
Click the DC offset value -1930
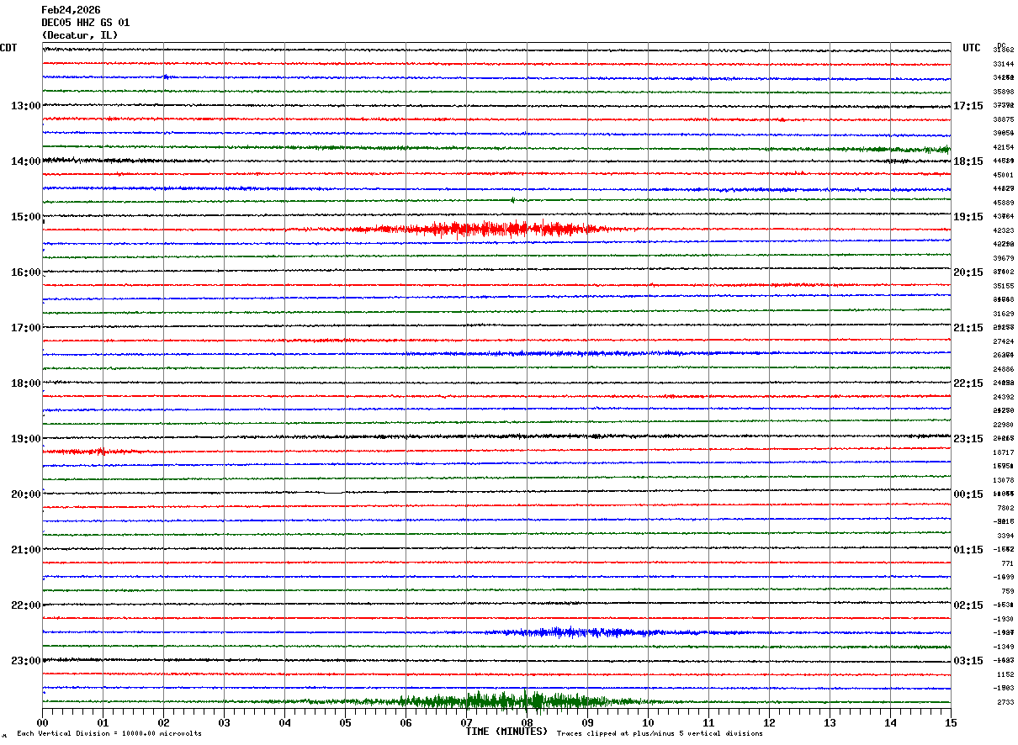pyautogui.click(x=1003, y=619)
